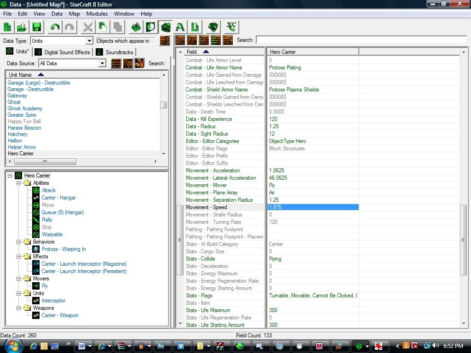Select Queue (5) (Hangar) in the tree
The image size is (471, 353).
[63, 212]
